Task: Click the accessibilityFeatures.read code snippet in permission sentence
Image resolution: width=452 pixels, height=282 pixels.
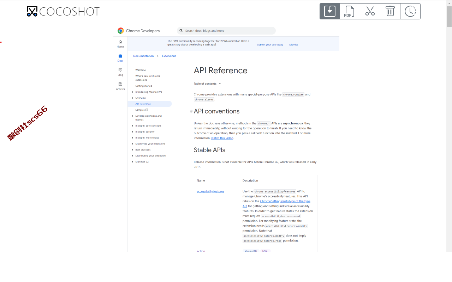Action: (x=281, y=216)
